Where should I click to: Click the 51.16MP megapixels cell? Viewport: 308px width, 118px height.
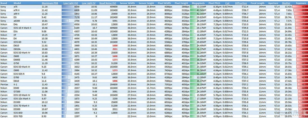pyautogui.click(x=198, y=74)
